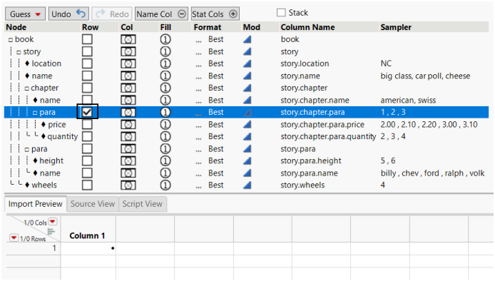This screenshot has height=281, width=495.
Task: Select the wheels tree node
Action: coord(44,185)
